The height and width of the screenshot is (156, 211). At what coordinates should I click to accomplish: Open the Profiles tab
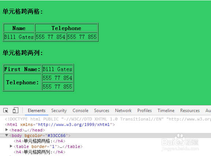[145, 111]
